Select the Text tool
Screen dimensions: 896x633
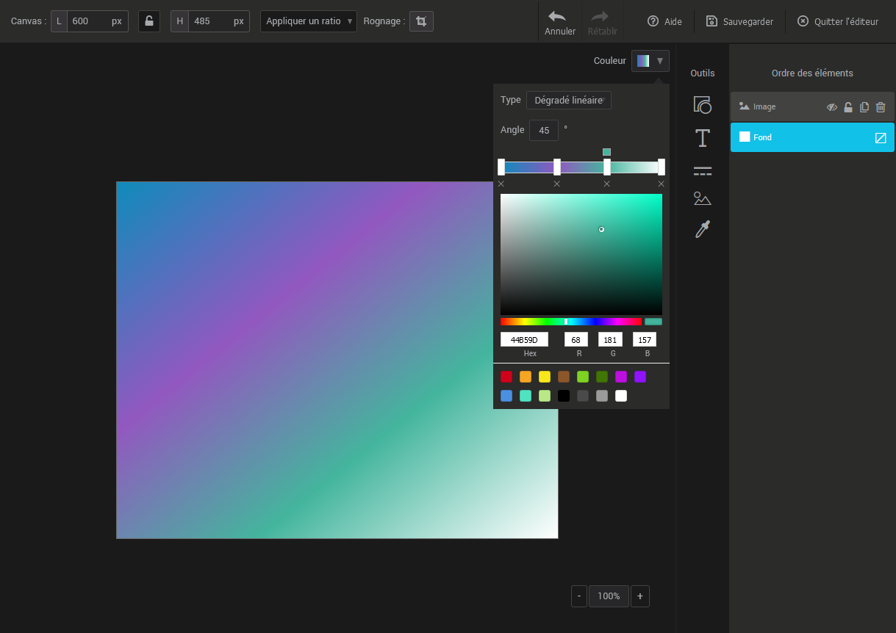point(702,138)
